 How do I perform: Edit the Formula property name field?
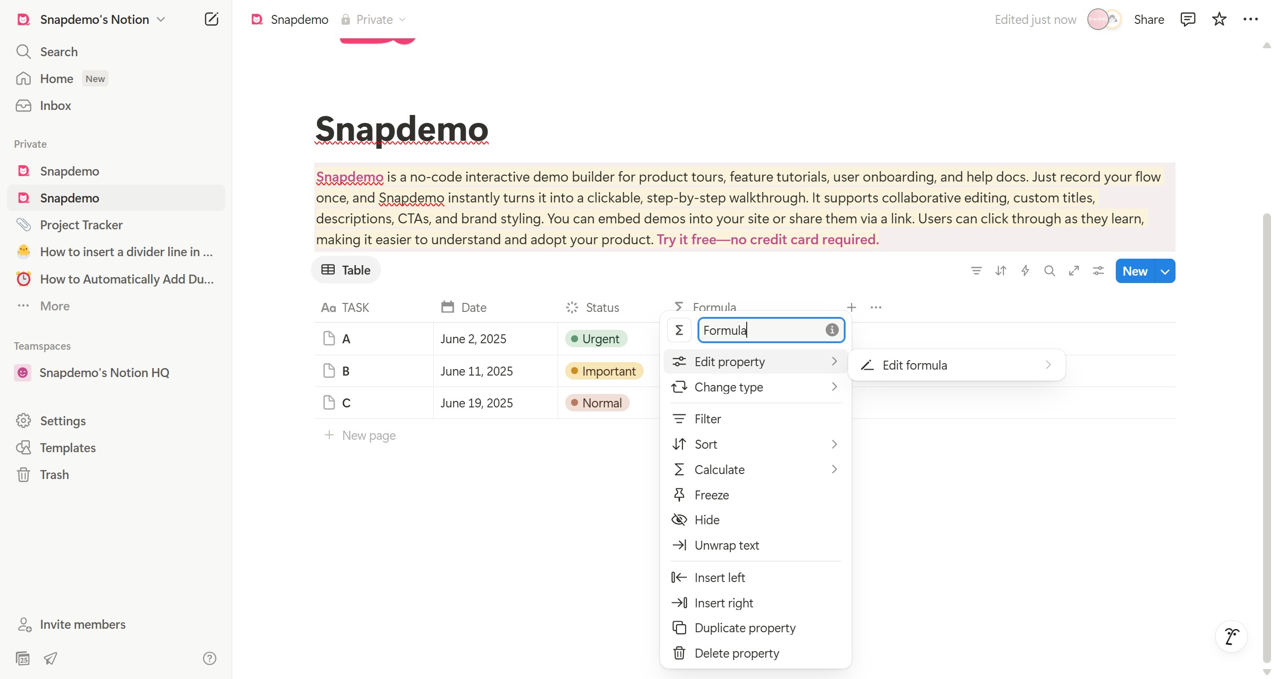(771, 330)
